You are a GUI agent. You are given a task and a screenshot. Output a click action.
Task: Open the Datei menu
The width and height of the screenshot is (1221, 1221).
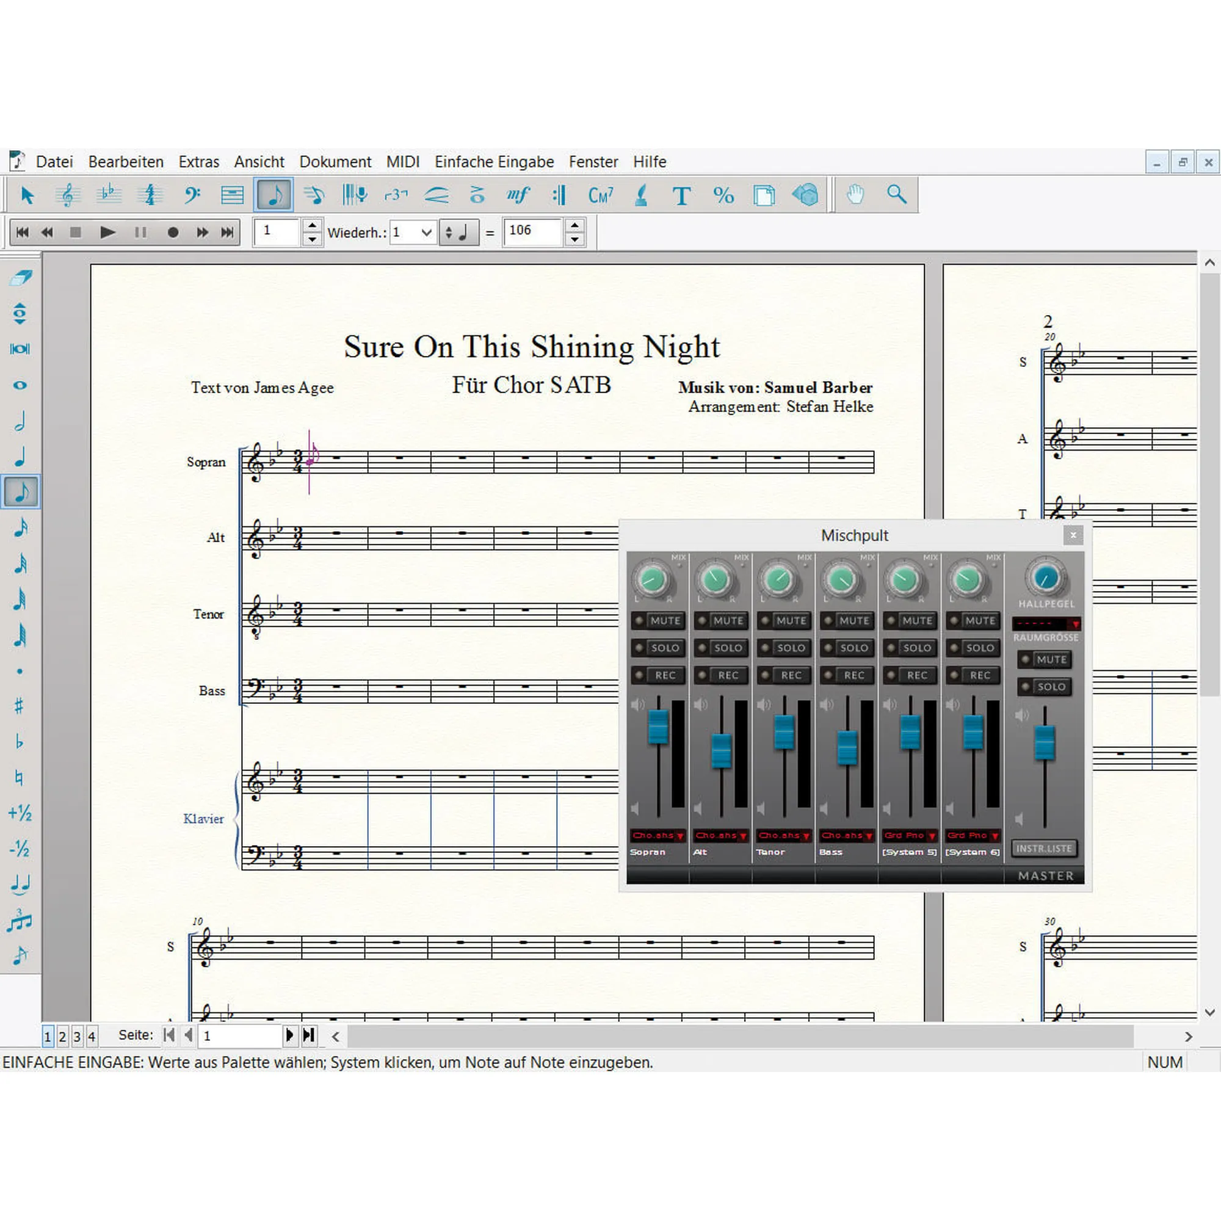54,162
